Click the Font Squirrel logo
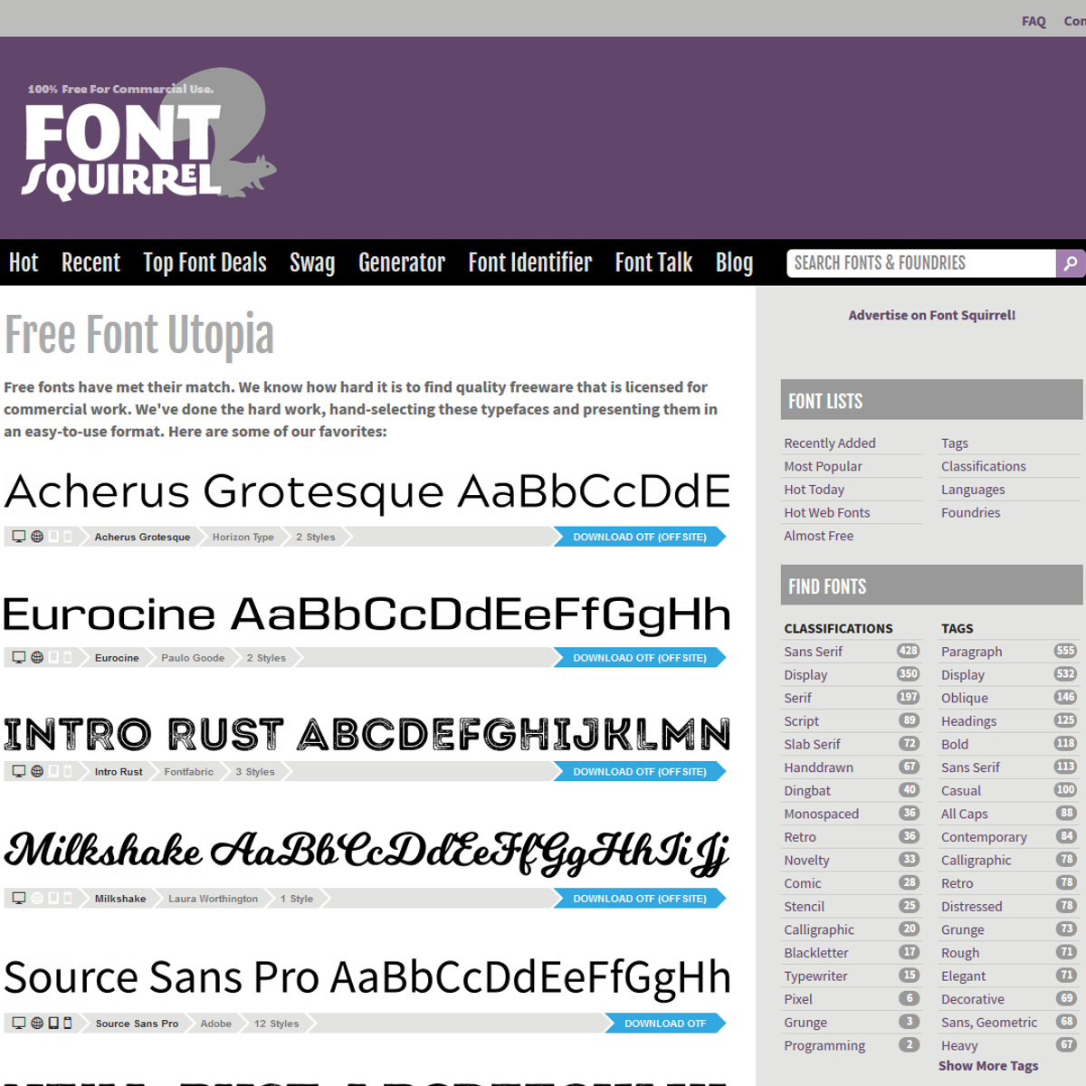This screenshot has width=1086, height=1086. tap(148, 134)
